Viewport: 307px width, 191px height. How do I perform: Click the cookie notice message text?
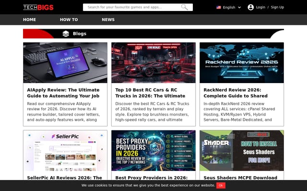coord(148,185)
